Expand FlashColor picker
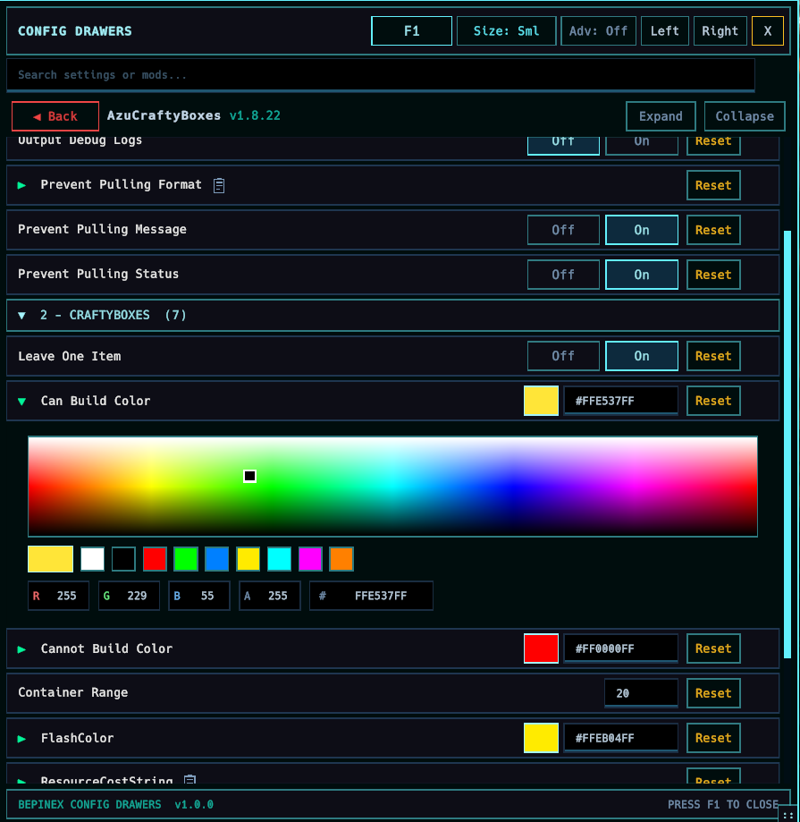The height and width of the screenshot is (822, 800). (x=21, y=738)
